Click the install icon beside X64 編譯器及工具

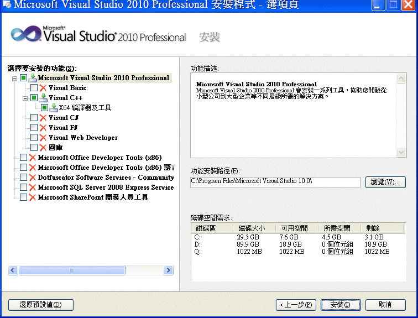54,108
